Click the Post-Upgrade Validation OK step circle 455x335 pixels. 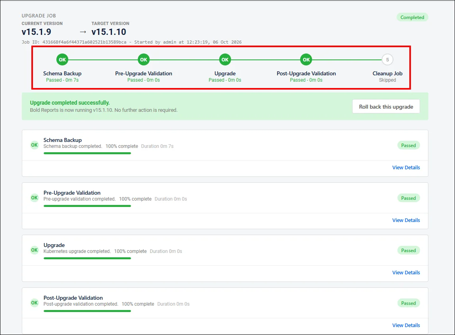tap(306, 60)
